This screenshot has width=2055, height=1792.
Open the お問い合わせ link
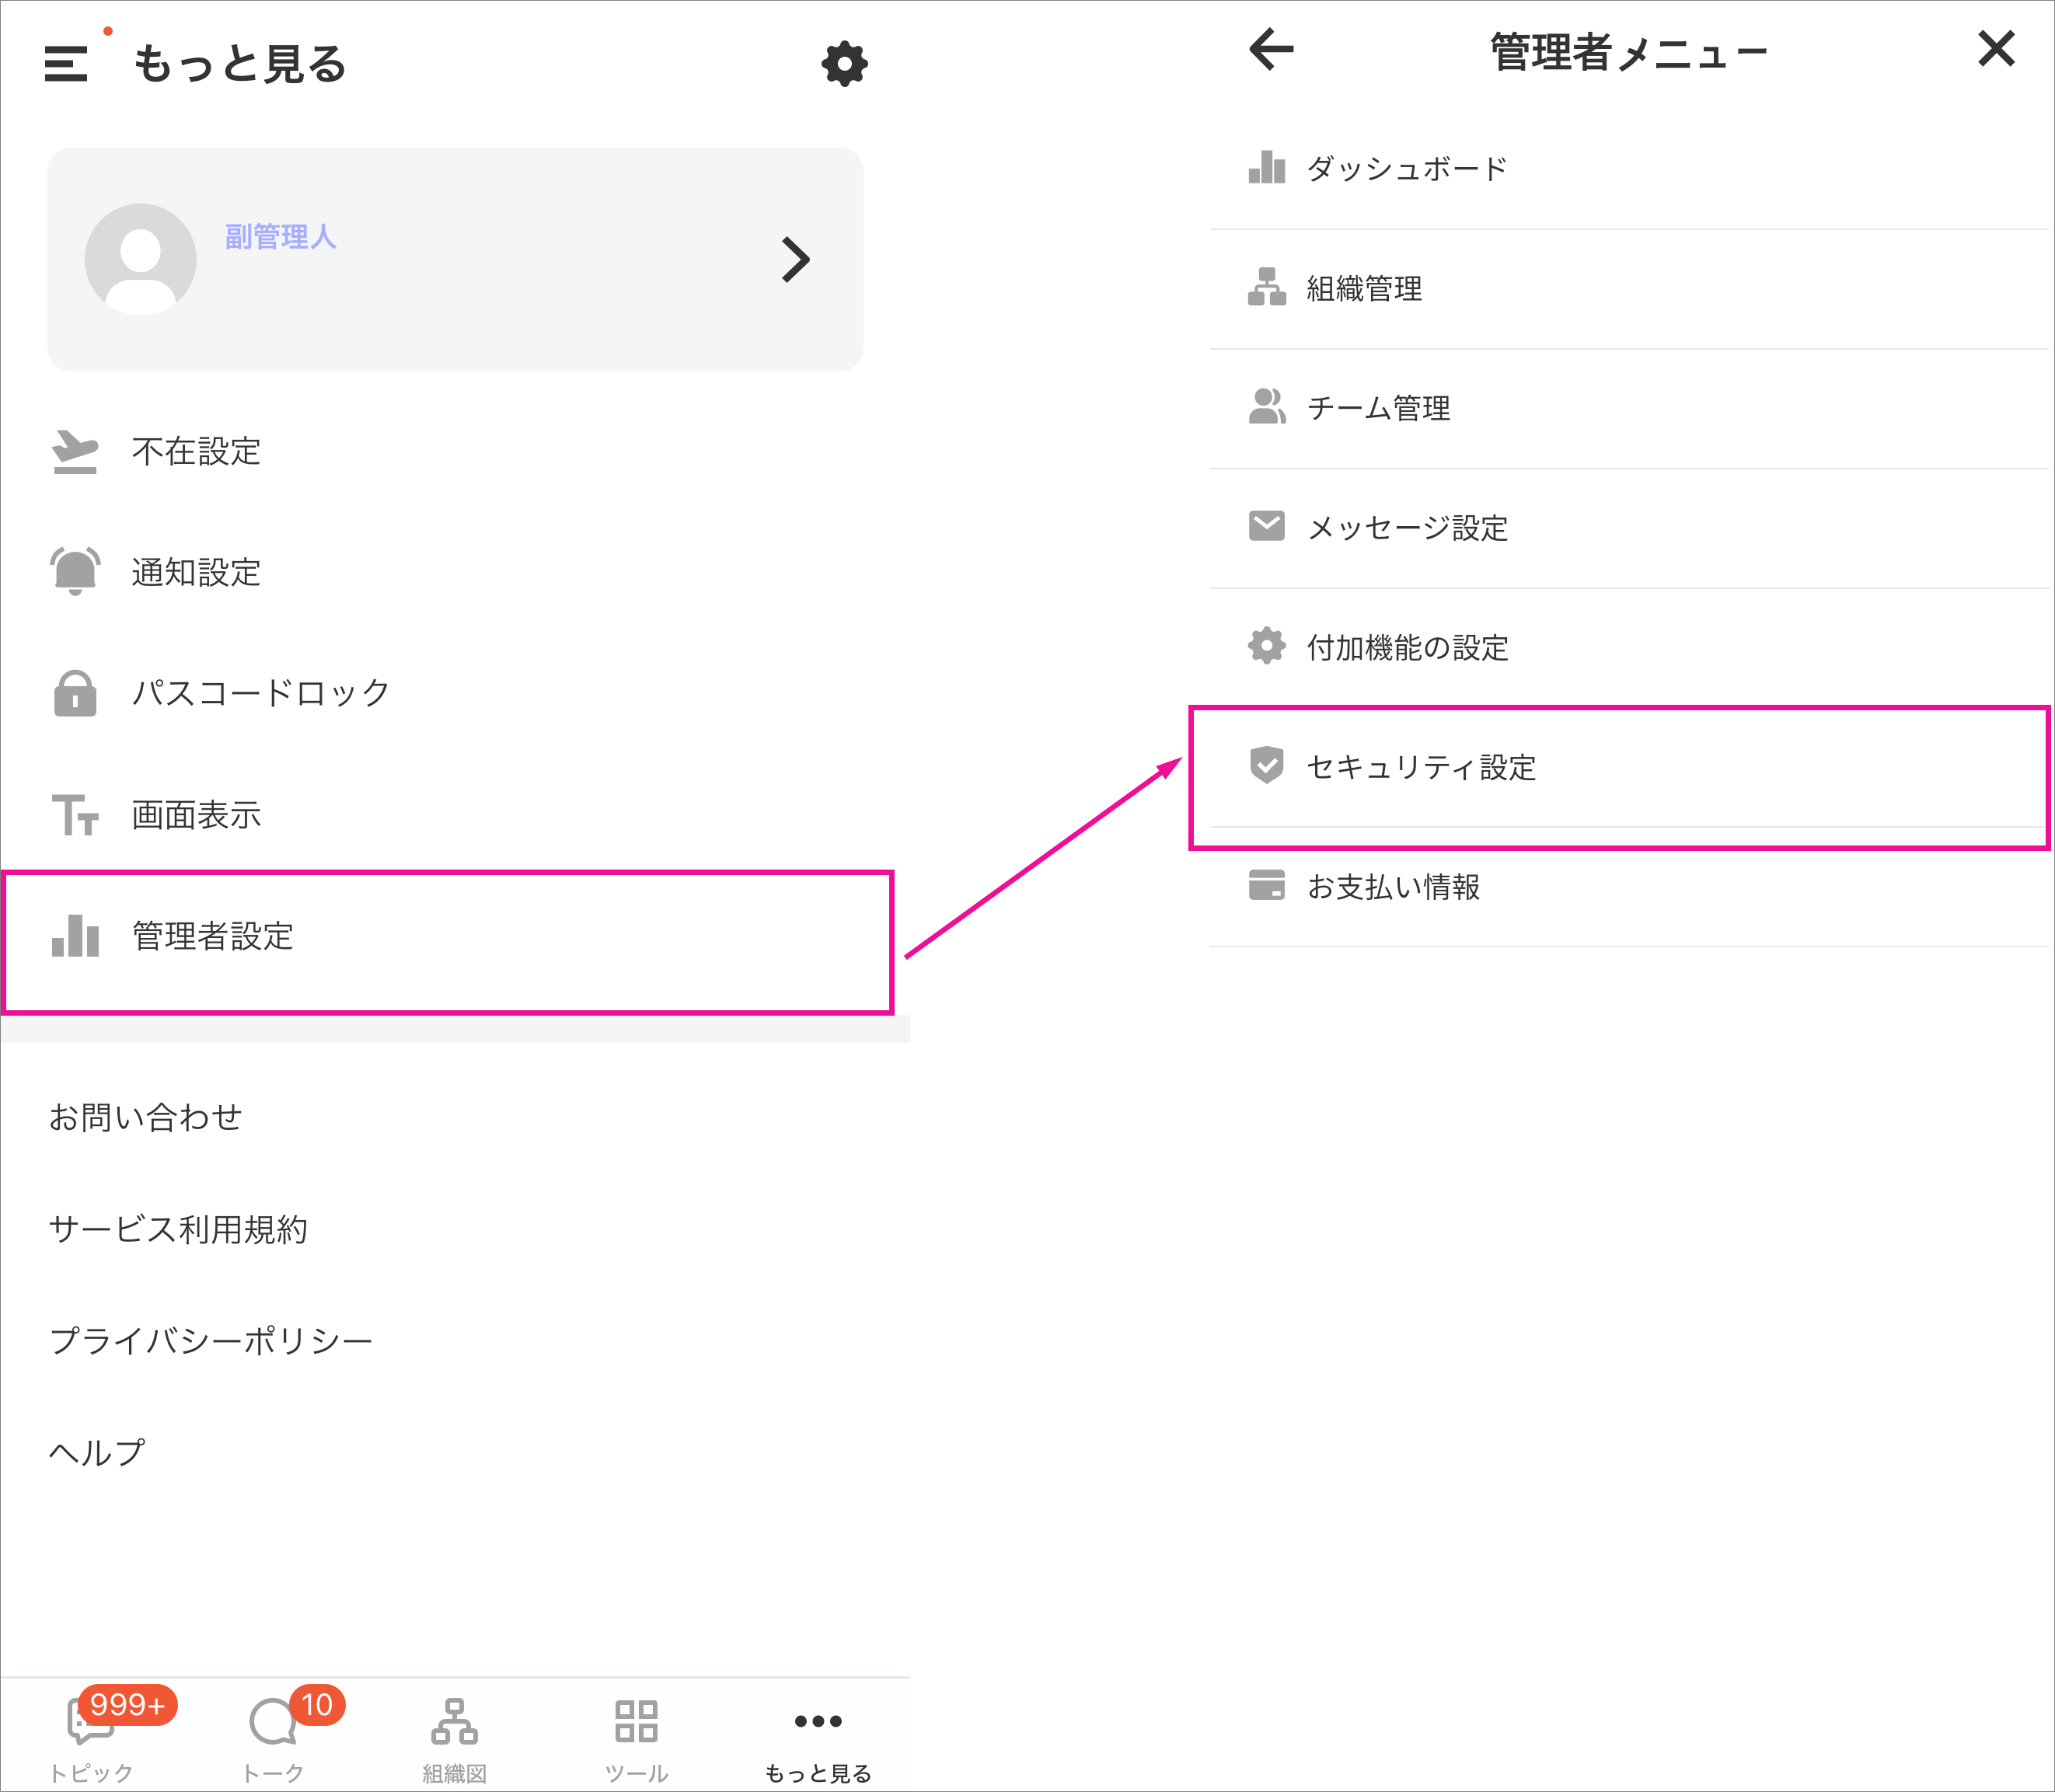(x=146, y=1117)
